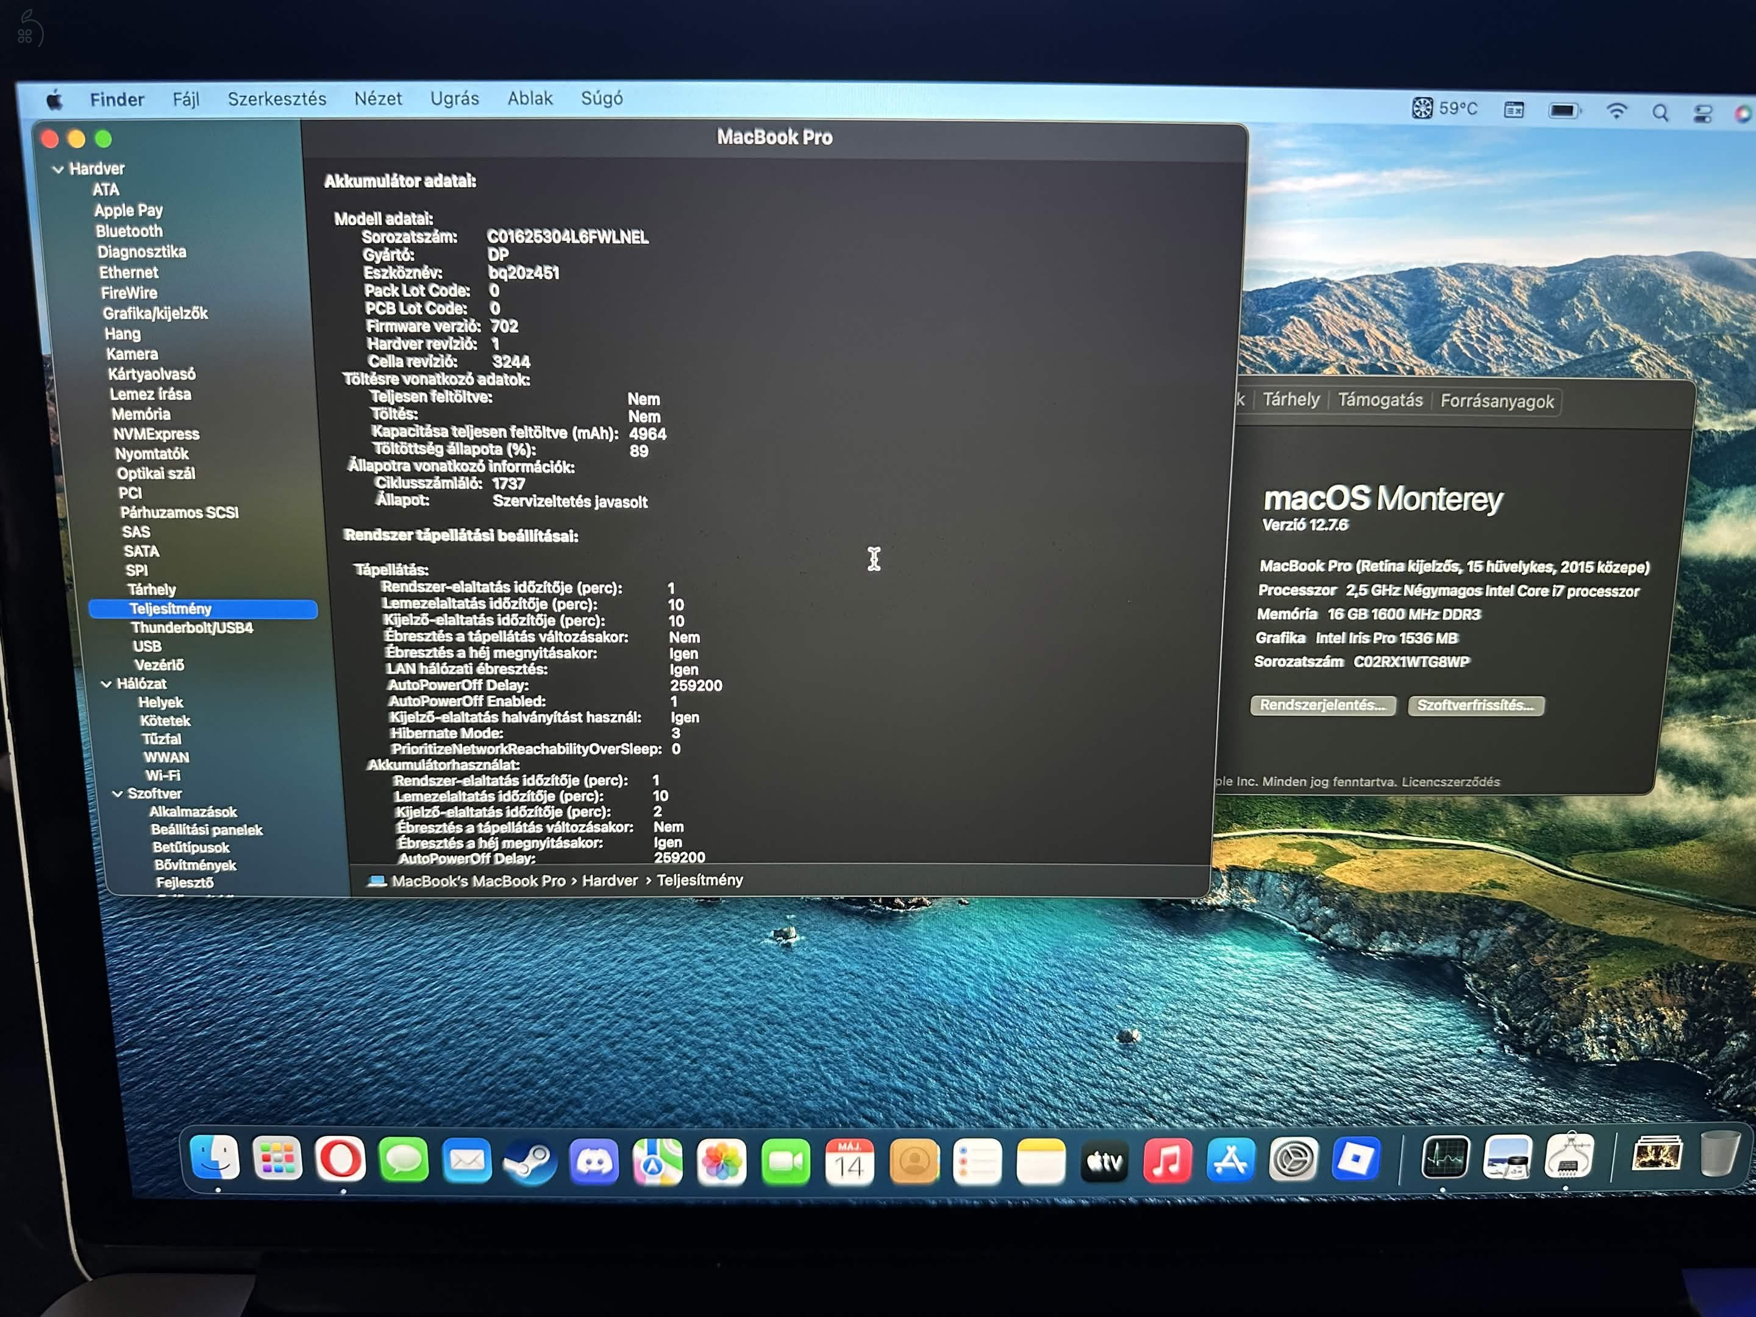The image size is (1756, 1317).
Task: Open the Finder menu
Action: tap(116, 99)
